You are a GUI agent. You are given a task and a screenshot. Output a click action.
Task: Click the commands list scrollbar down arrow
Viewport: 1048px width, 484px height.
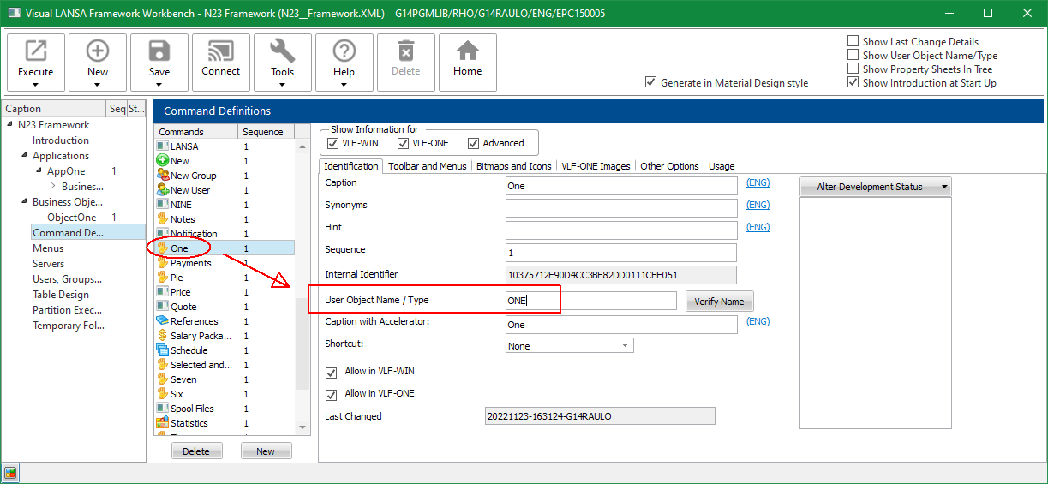click(x=302, y=427)
